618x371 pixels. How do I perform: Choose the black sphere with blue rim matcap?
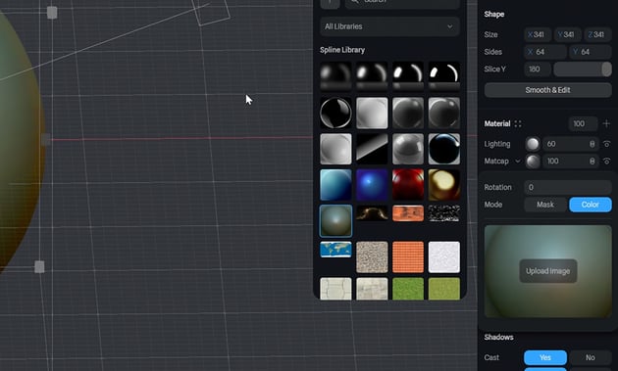pyautogui.click(x=443, y=149)
